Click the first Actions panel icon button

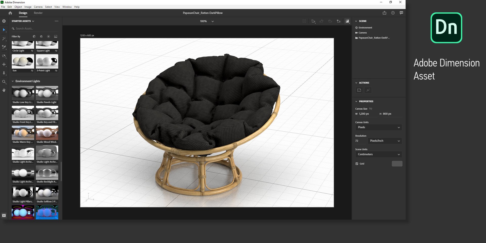tap(359, 90)
